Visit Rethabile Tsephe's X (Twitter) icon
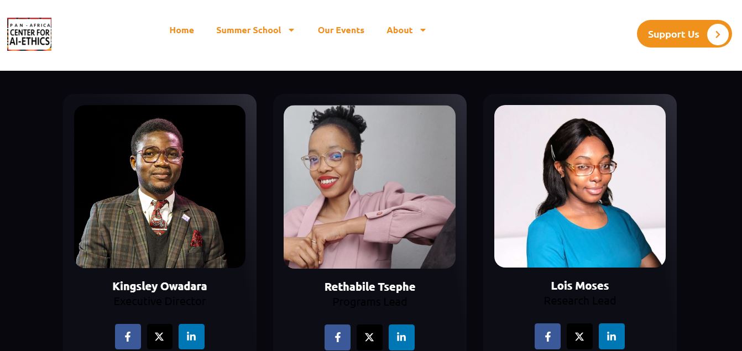 [x=369, y=337]
